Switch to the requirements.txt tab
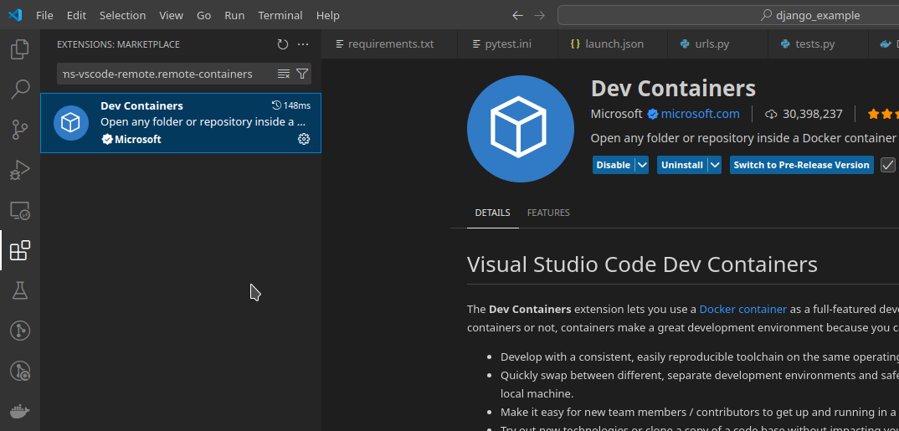The height and width of the screenshot is (431, 899). [x=390, y=44]
